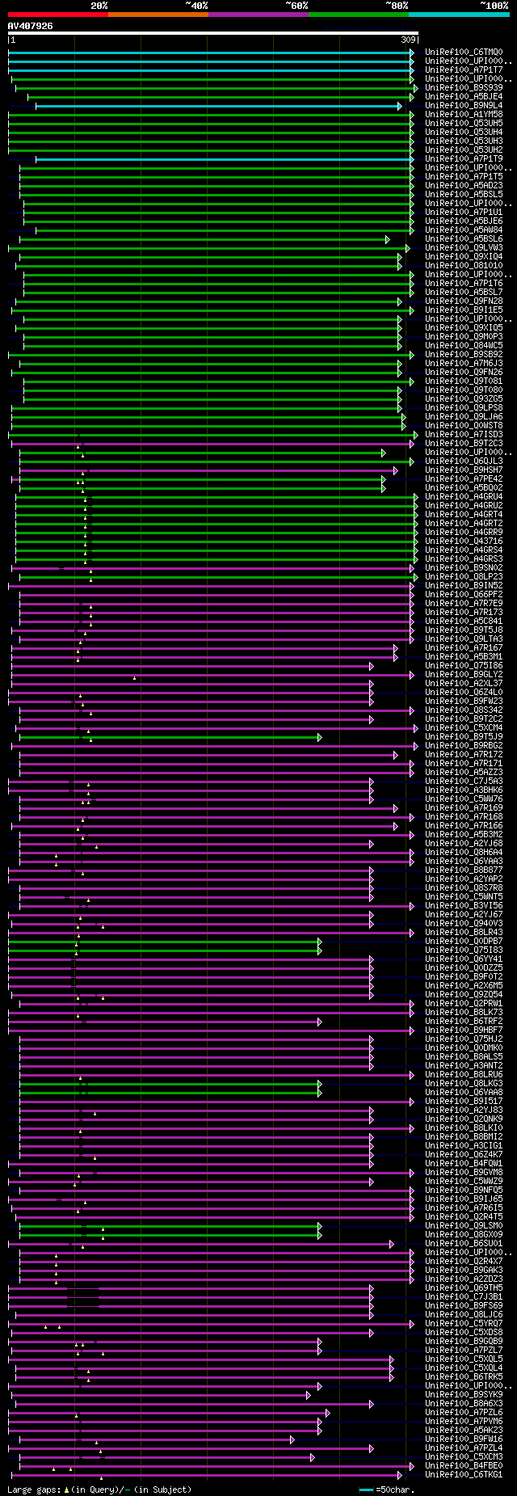517x1496 pixels.
Task: Open hit UniRef100_A7P1T7
Action: (x=464, y=70)
